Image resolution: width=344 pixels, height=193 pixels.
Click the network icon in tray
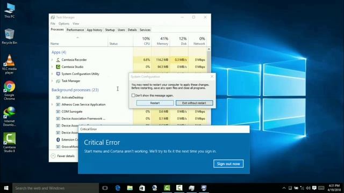coord(302,188)
